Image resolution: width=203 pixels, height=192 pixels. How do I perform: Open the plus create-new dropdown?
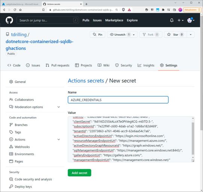(x=180, y=20)
